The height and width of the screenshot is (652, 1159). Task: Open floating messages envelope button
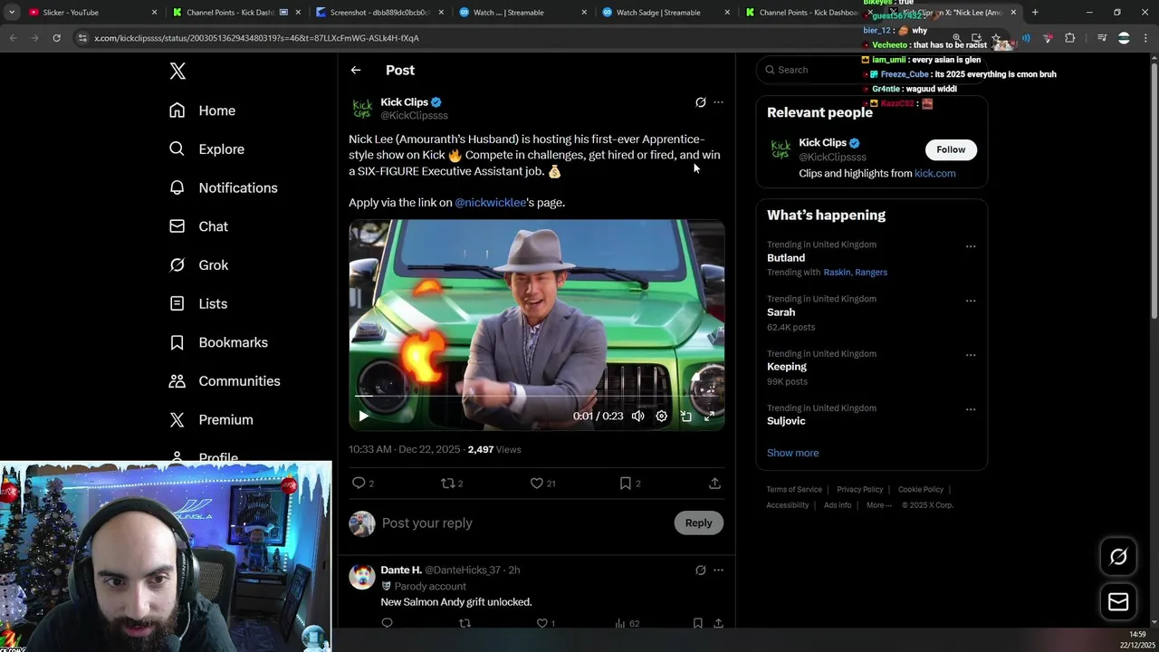[x=1118, y=601]
